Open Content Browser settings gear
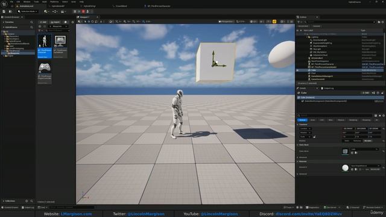386x217 pixels. click(x=72, y=22)
